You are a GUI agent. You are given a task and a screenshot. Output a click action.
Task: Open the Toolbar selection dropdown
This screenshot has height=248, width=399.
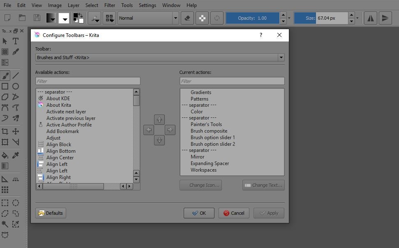(160, 57)
